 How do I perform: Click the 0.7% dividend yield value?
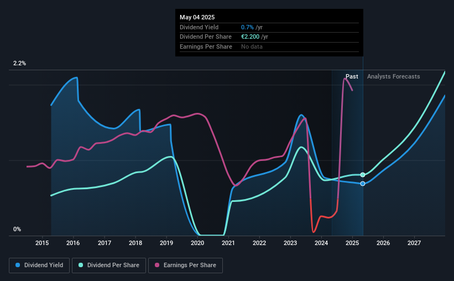pos(247,27)
